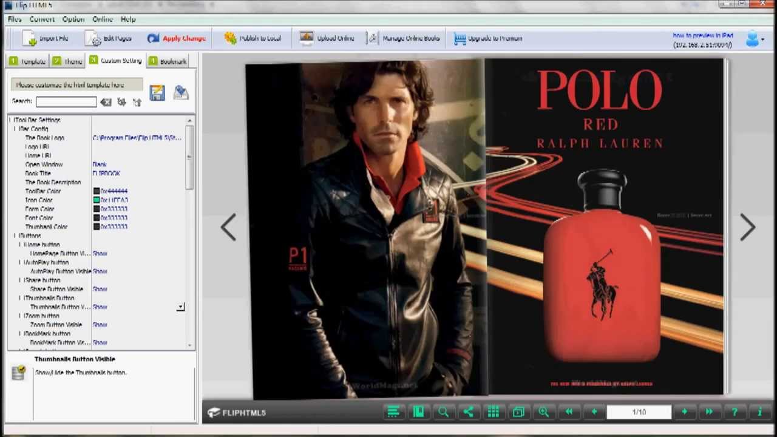Click the zoom in magnifier icon
Viewport: 777px width, 437px height.
pos(543,412)
